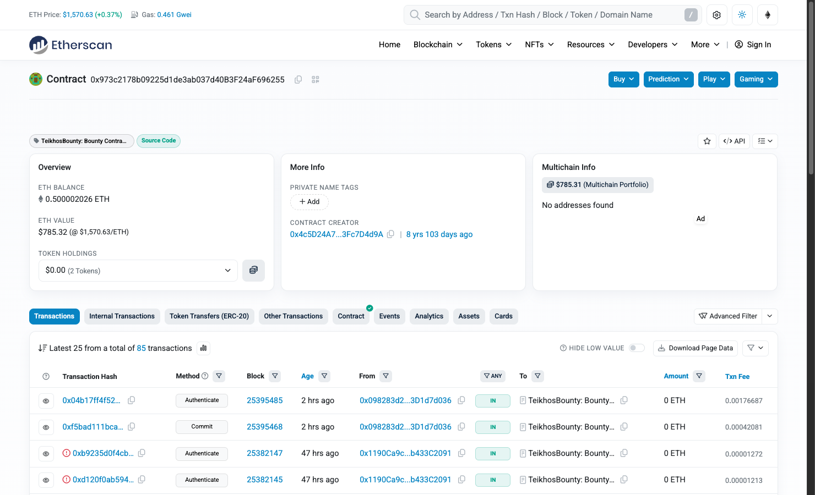Click Method column info question icon
The width and height of the screenshot is (815, 495).
(205, 376)
